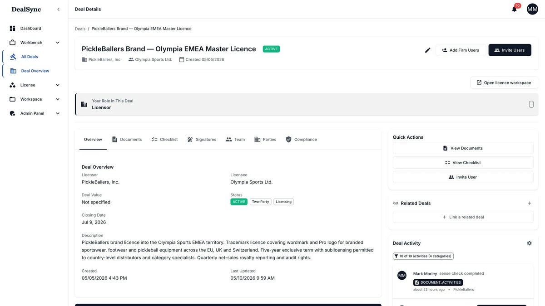
Task: Click the DOCUMENT_ACTIVITIES tag
Action: coord(438,282)
